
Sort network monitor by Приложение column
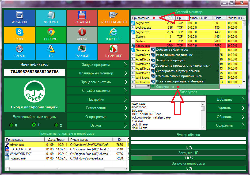(x=148, y=18)
